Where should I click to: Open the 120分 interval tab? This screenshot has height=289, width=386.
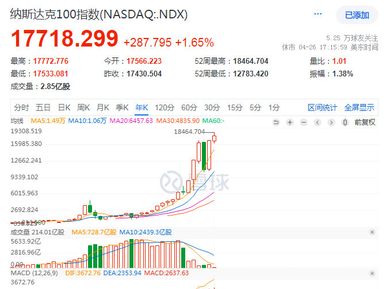click(x=165, y=107)
